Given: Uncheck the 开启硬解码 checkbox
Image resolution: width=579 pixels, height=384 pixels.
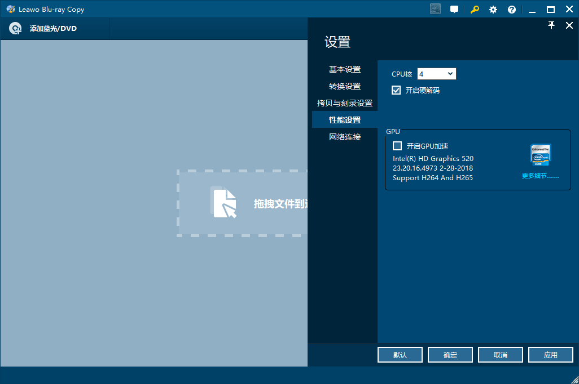Looking at the screenshot, I should pos(396,90).
